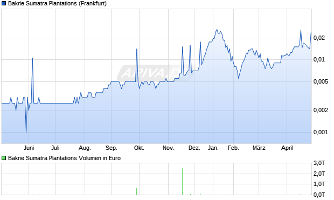The width and height of the screenshot is (334, 200).
Task: Click the green legend square for Volumen
Action: click(x=4, y=158)
